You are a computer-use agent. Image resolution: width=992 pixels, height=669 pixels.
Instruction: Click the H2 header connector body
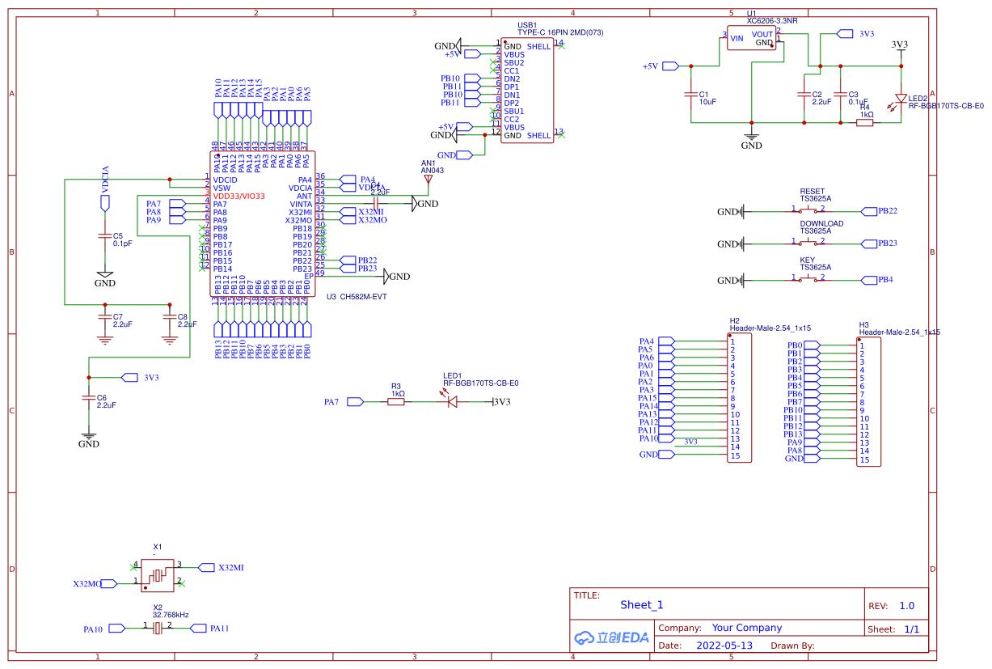tap(739, 398)
